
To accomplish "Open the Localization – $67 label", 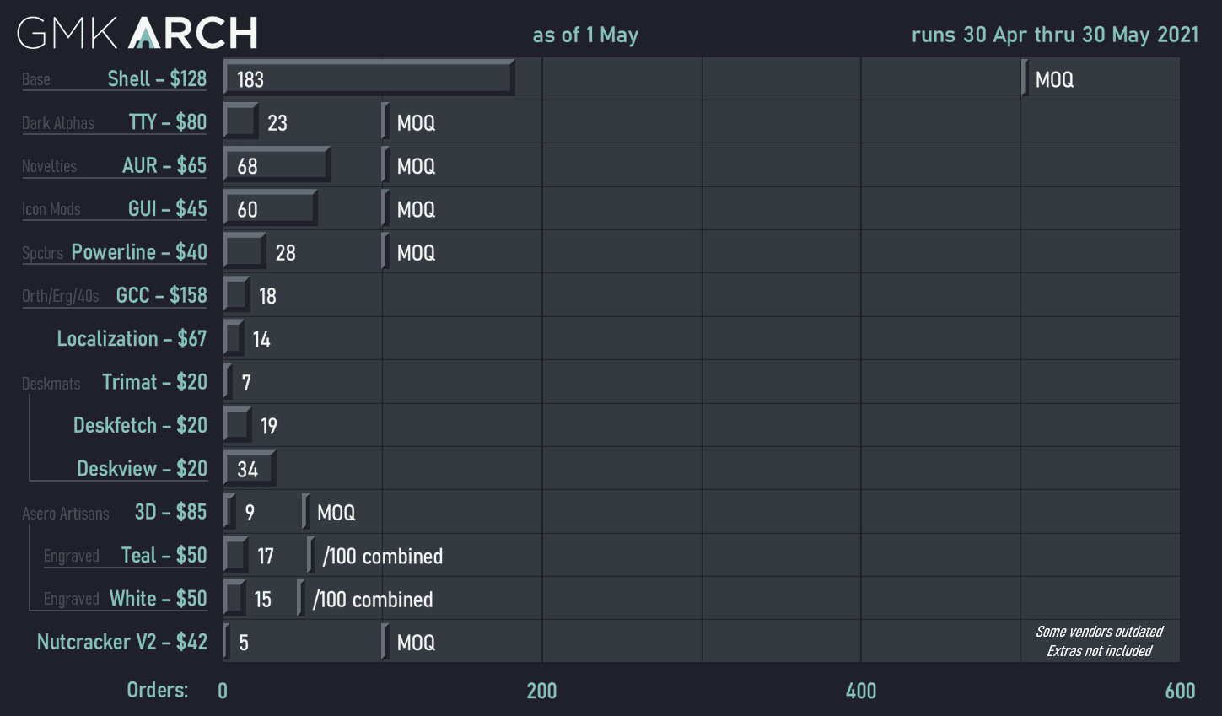I will (132, 339).
